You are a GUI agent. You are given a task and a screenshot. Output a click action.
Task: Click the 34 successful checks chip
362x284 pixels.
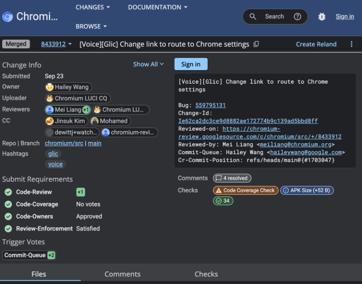coord(223,201)
